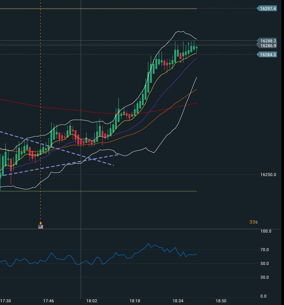Select the 16284.3 price level tag

267,55
